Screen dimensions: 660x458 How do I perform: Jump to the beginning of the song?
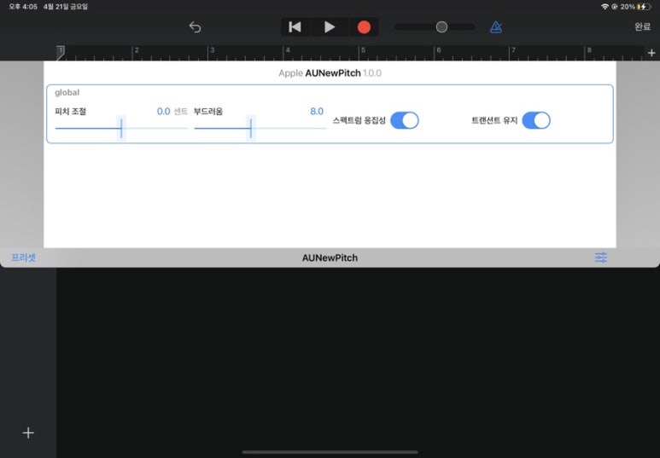(x=295, y=27)
